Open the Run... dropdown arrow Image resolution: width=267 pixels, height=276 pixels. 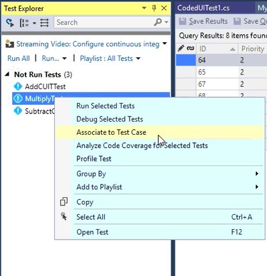tap(65, 58)
